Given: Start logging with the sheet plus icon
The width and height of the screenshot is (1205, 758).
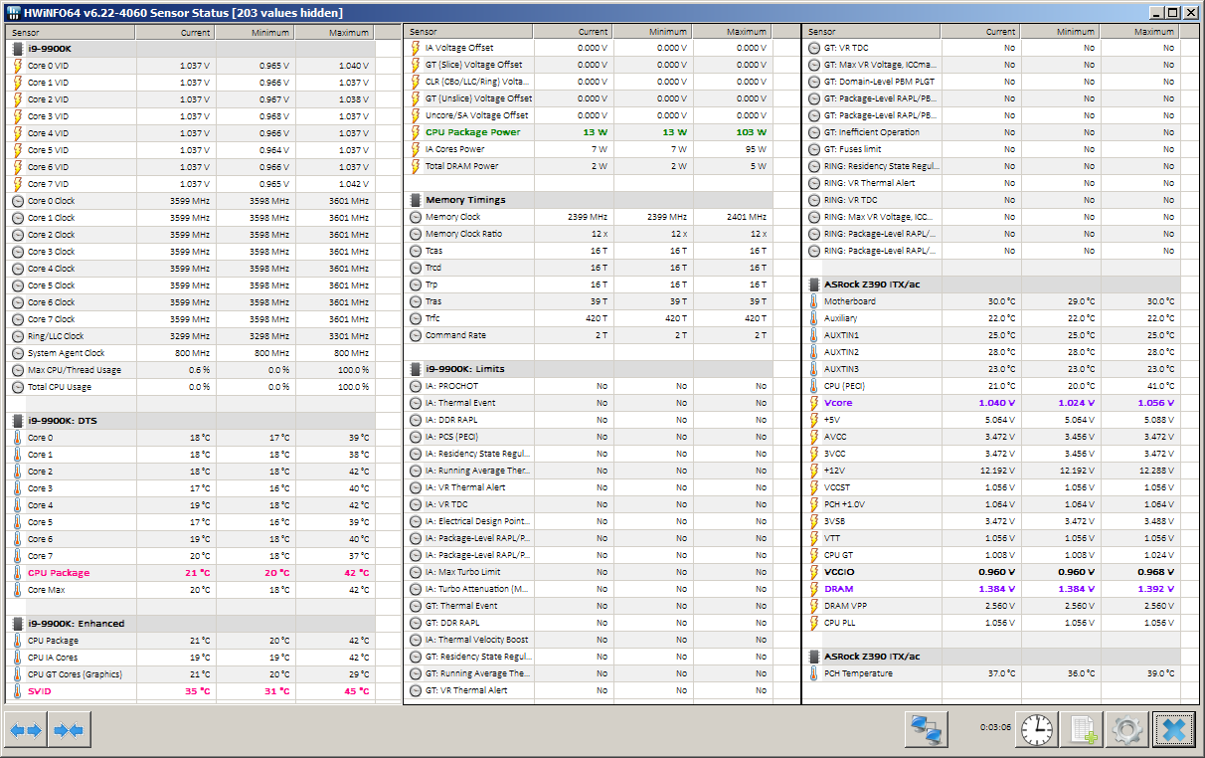Looking at the screenshot, I should pyautogui.click(x=1081, y=730).
